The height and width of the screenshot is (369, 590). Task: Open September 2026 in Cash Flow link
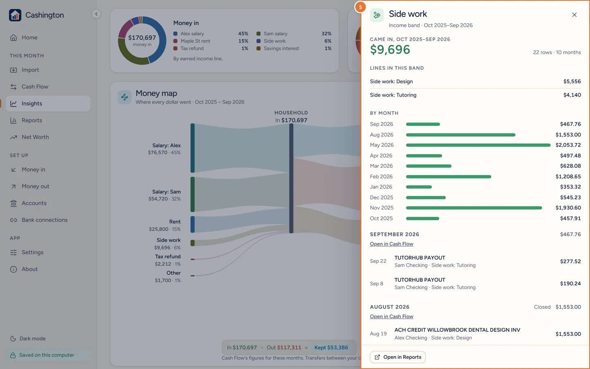pos(392,244)
